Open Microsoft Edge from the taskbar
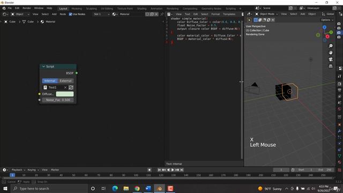Screen dimensions: 343x193 (x=115, y=188)
